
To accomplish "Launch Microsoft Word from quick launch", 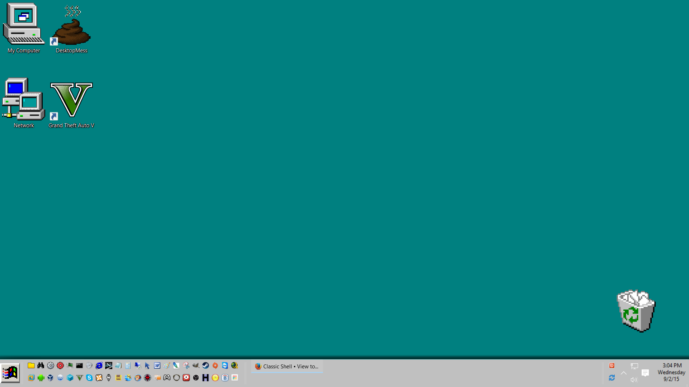I will point(157,365).
